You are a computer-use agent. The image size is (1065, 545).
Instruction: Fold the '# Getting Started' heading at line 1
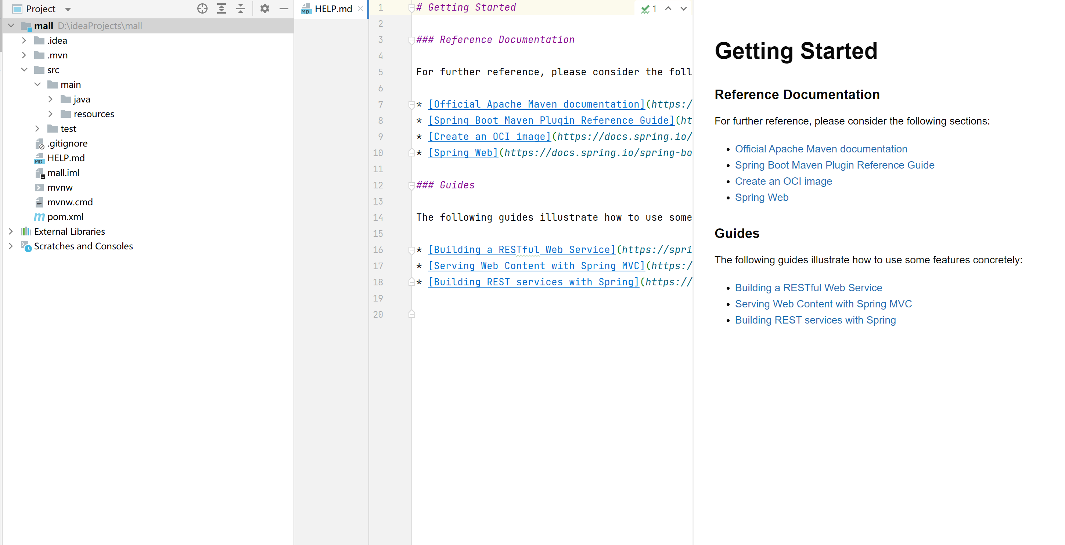tap(411, 8)
